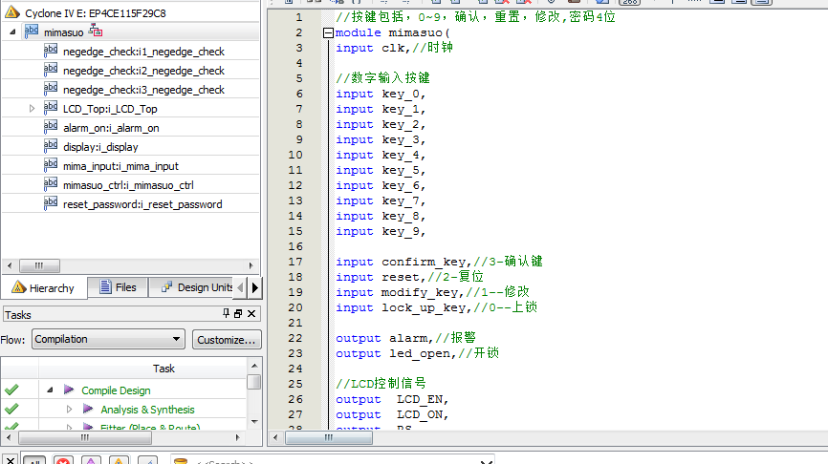828x464 pixels.
Task: Click the Compile Design purple play icon
Action: point(69,390)
